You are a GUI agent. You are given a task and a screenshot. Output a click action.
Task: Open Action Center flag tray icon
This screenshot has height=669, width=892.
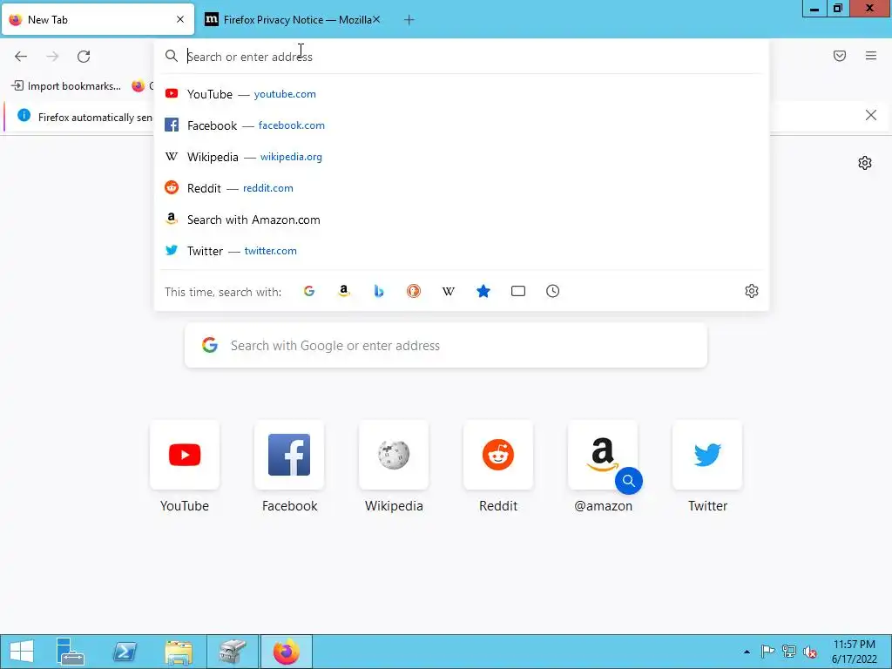tap(768, 652)
